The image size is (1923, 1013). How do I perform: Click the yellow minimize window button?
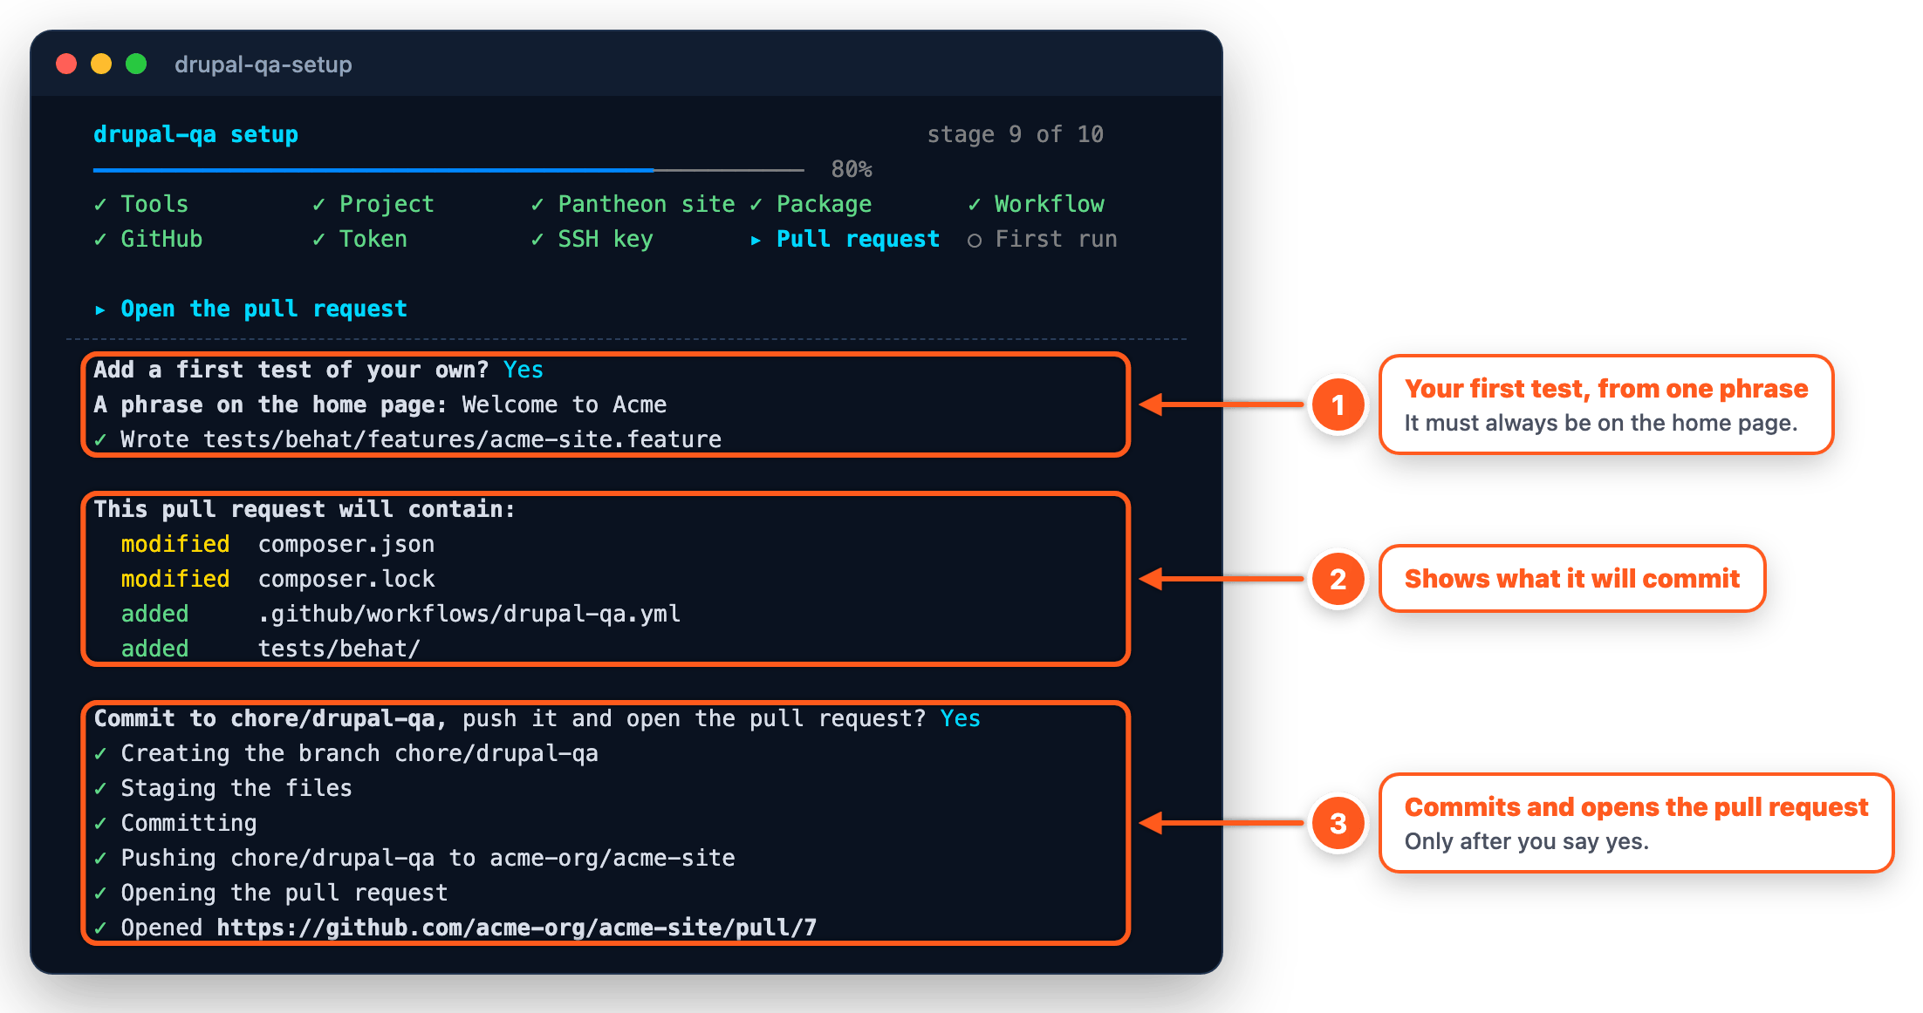101,65
